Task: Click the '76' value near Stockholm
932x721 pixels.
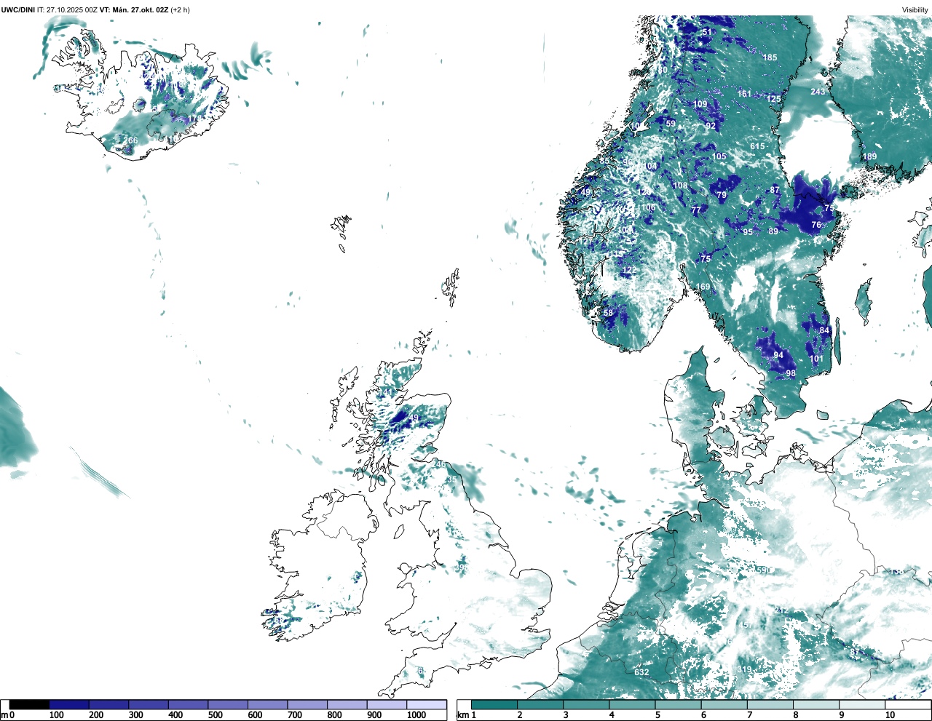Action: [816, 226]
